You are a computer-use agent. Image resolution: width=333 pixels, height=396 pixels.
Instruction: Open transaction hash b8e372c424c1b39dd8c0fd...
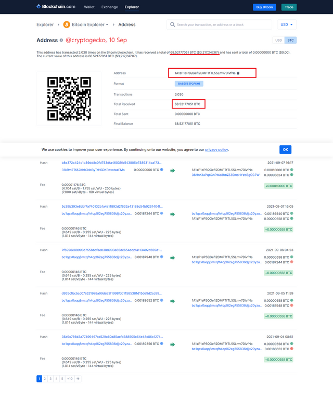point(111,163)
